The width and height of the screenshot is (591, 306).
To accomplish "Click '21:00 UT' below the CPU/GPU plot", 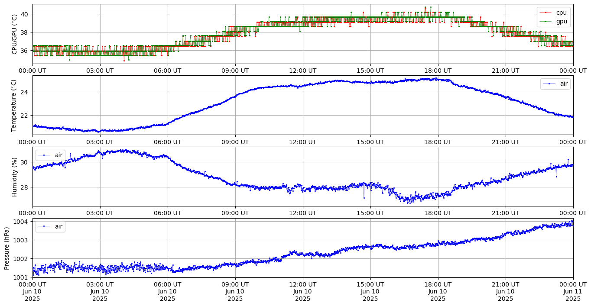I will [x=506, y=71].
